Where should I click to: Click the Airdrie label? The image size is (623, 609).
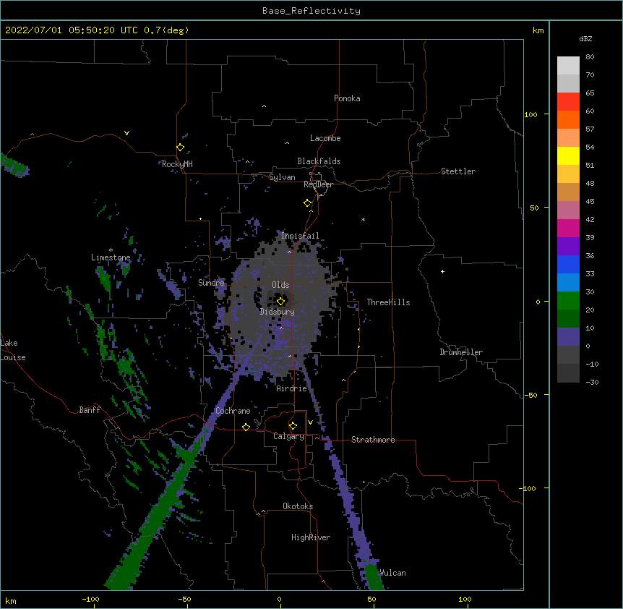click(x=292, y=388)
